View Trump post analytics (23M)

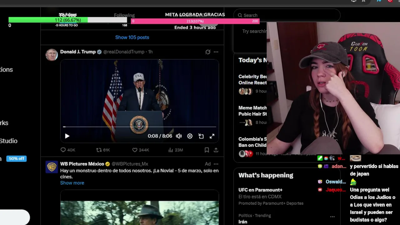click(x=175, y=150)
